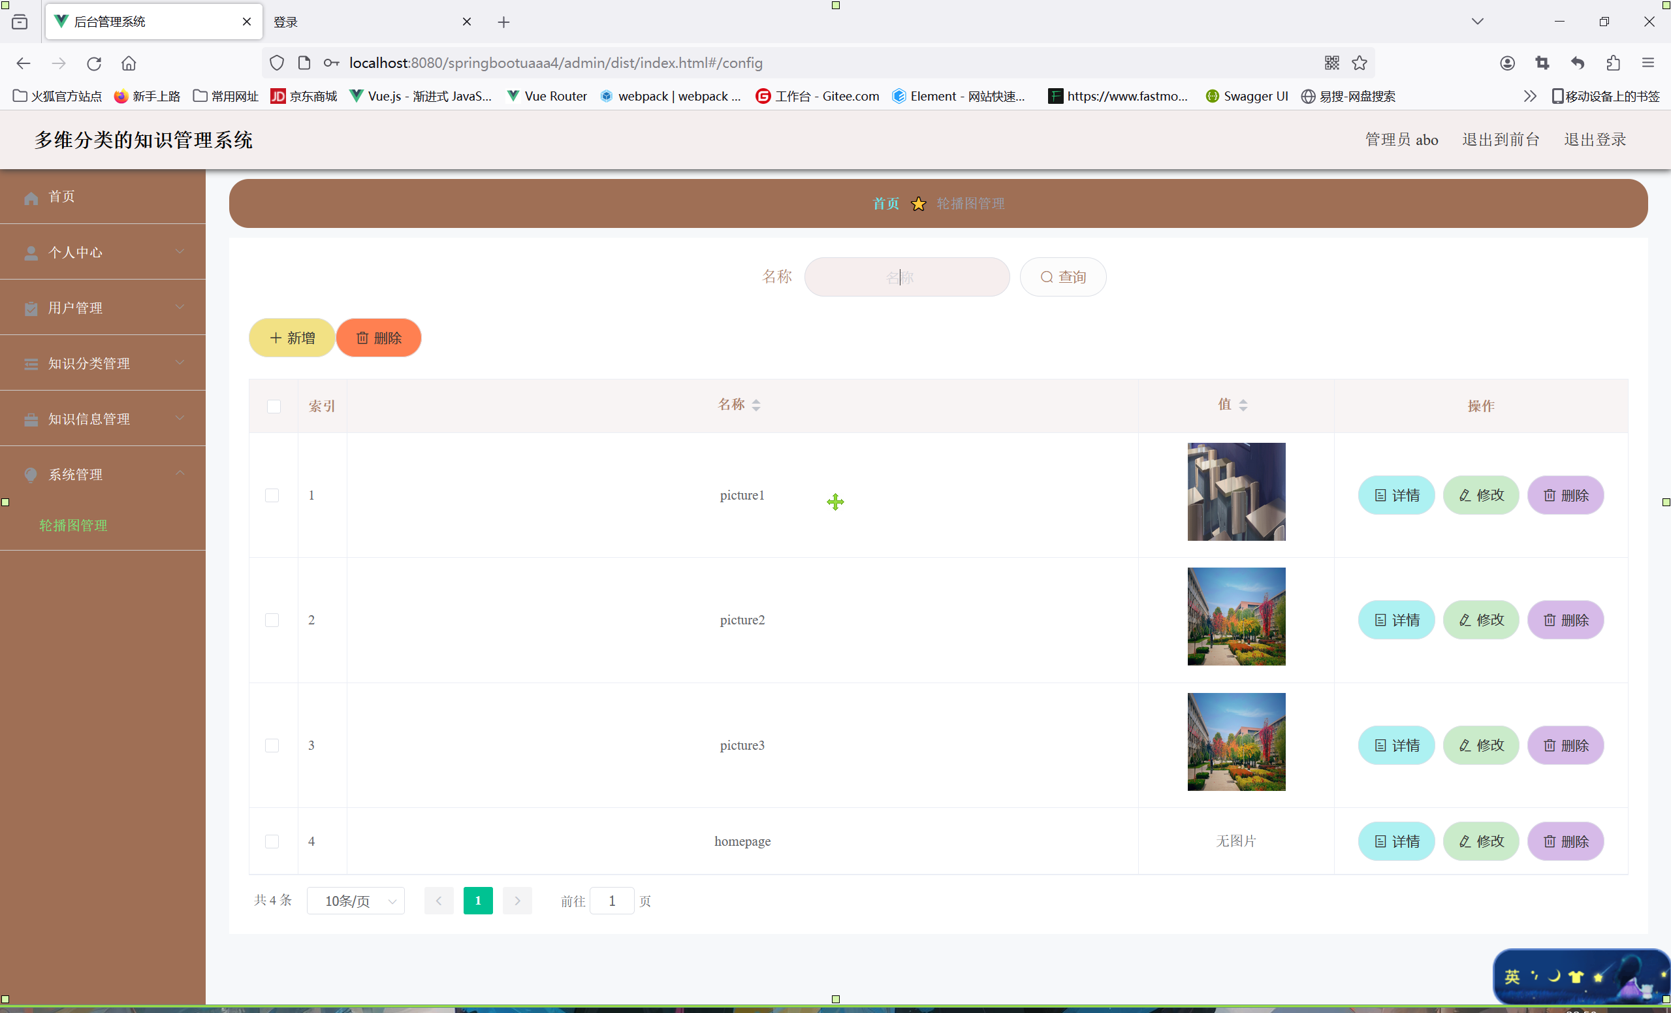Image resolution: width=1671 pixels, height=1013 pixels.
Task: Click the yellow 新增 button
Action: click(x=292, y=337)
